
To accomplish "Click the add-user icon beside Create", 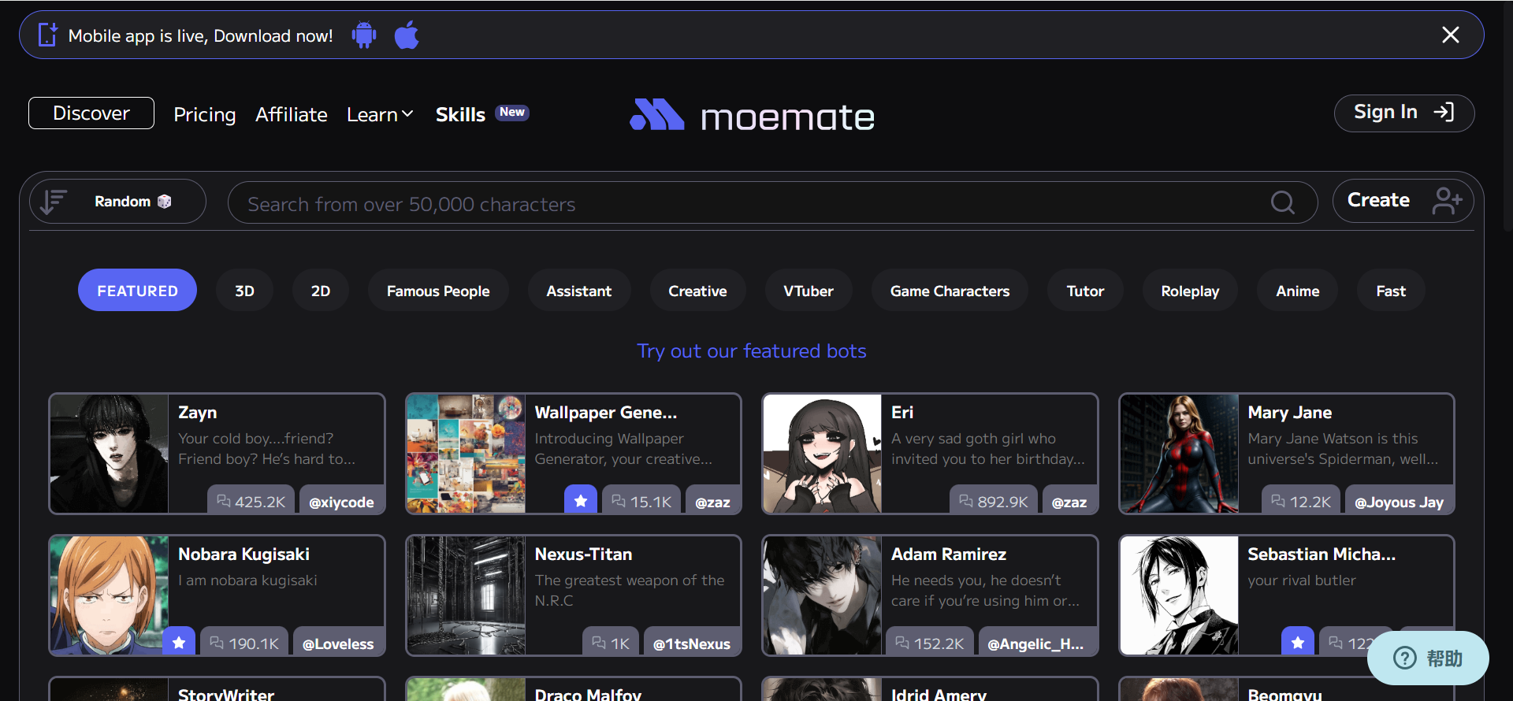I will 1447,201.
